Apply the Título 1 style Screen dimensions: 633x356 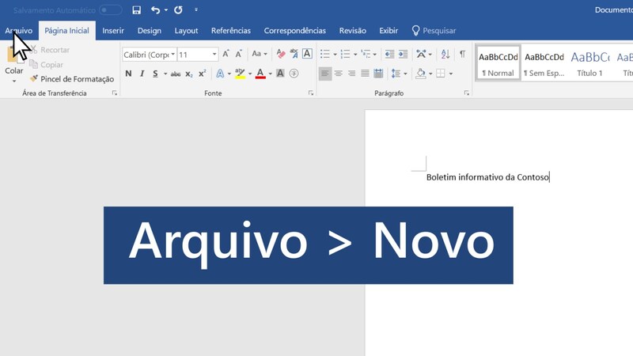tap(589, 63)
